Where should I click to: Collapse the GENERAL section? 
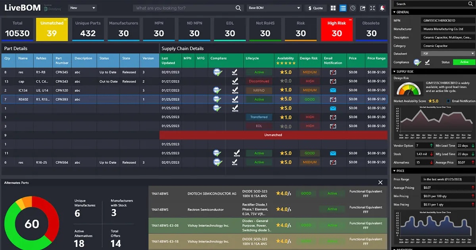coord(395,12)
